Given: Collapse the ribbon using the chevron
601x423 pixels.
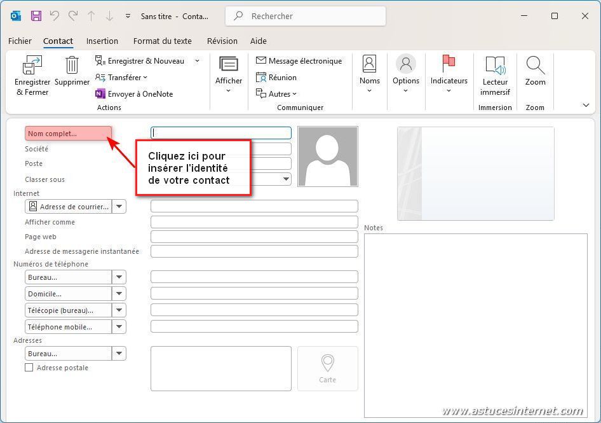Looking at the screenshot, I should coord(586,106).
